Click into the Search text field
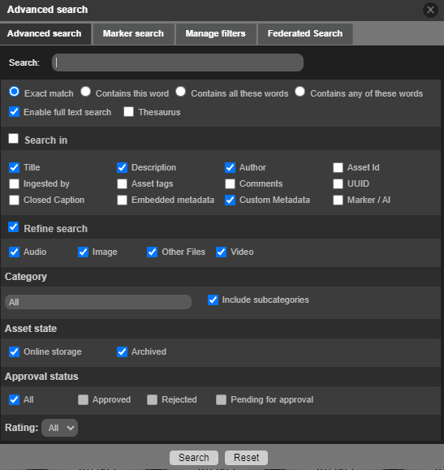Image resolution: width=444 pixels, height=470 pixels. 178,63
